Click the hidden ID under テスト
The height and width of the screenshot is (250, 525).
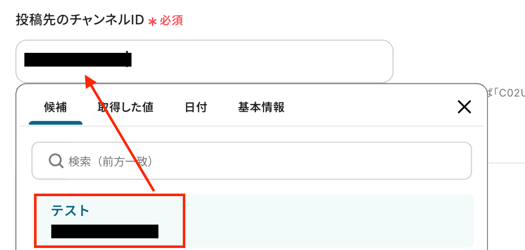(105, 232)
